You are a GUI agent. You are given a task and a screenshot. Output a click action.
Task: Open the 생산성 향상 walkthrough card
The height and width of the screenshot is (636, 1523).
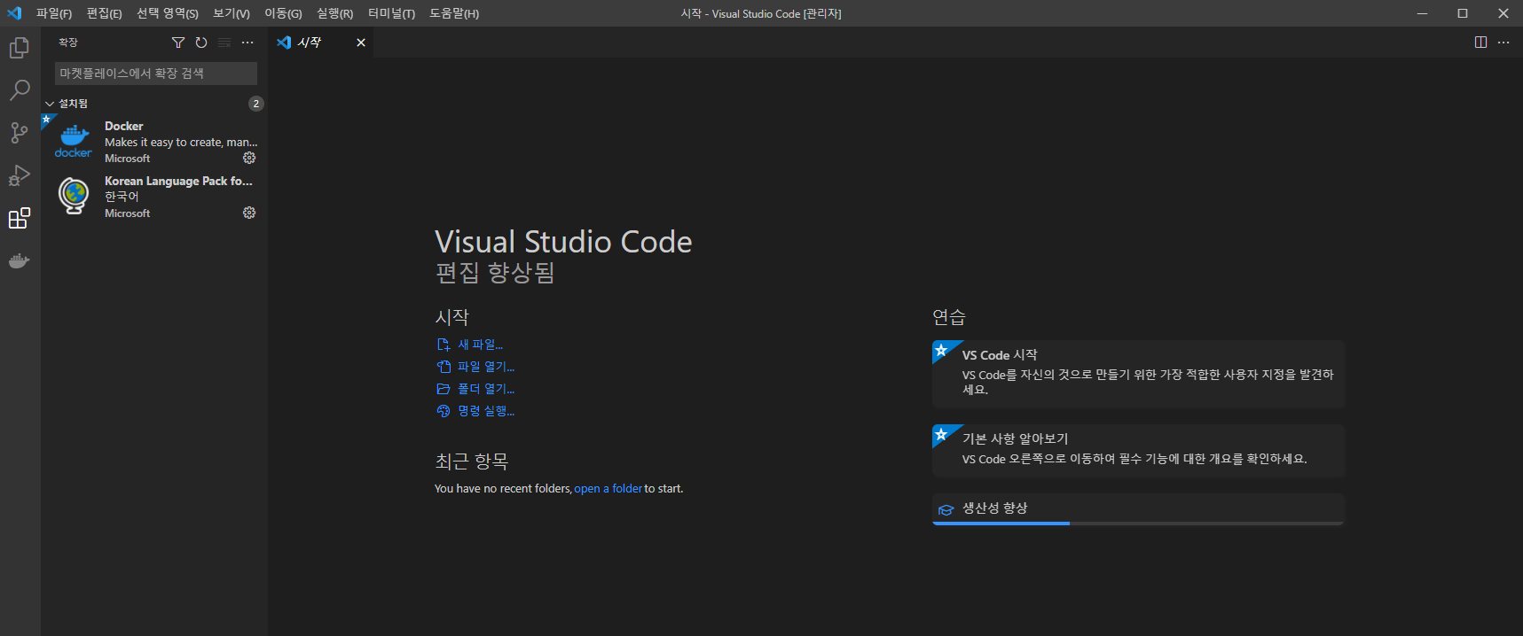pyautogui.click(x=1139, y=508)
